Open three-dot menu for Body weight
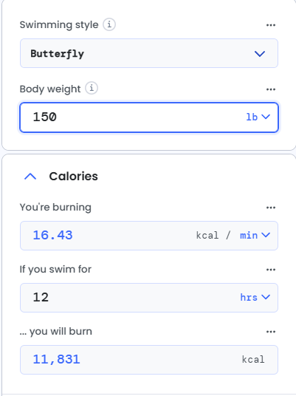 click(271, 89)
